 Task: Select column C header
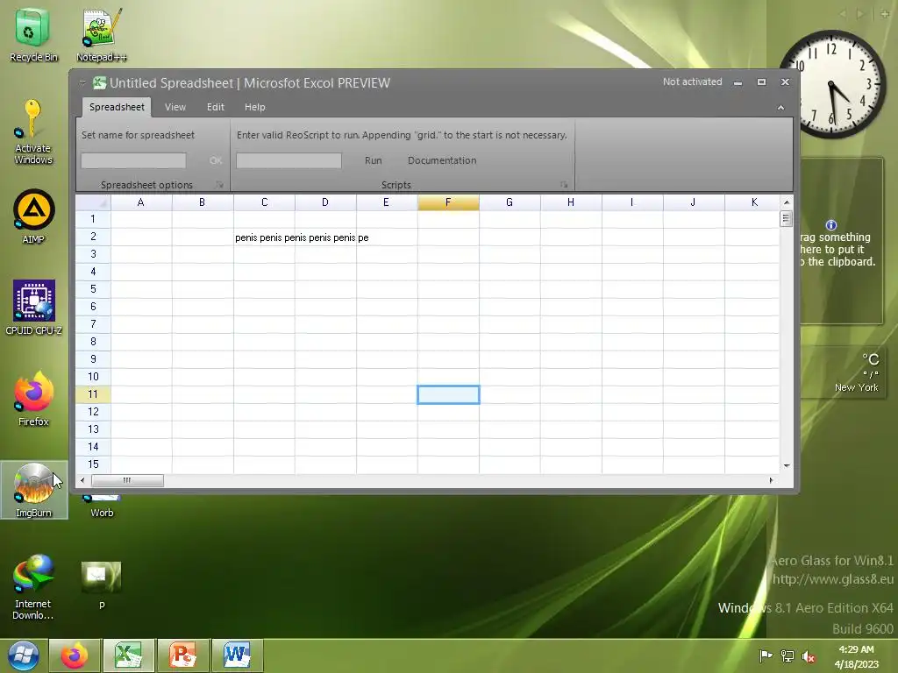tap(264, 202)
